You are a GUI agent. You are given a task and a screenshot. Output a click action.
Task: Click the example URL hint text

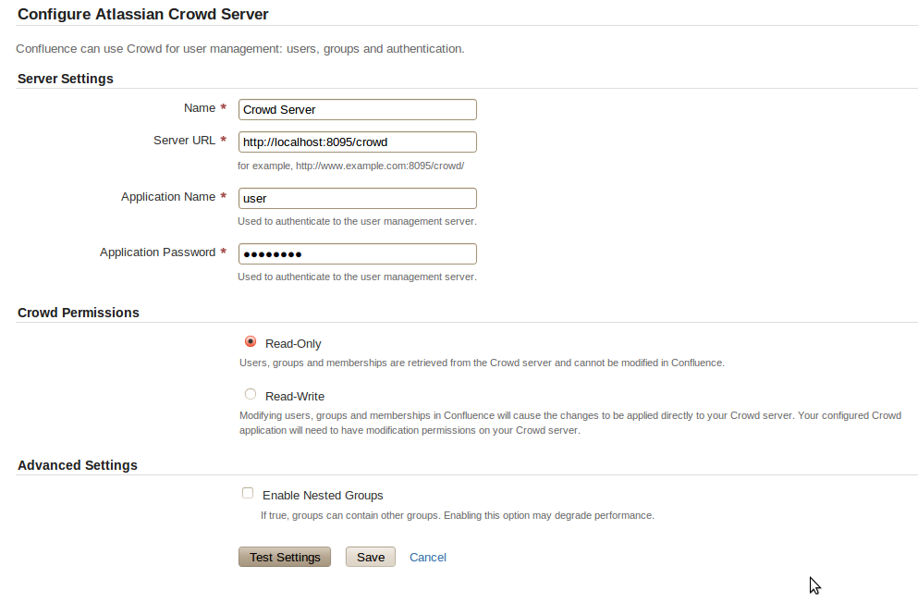(x=350, y=166)
